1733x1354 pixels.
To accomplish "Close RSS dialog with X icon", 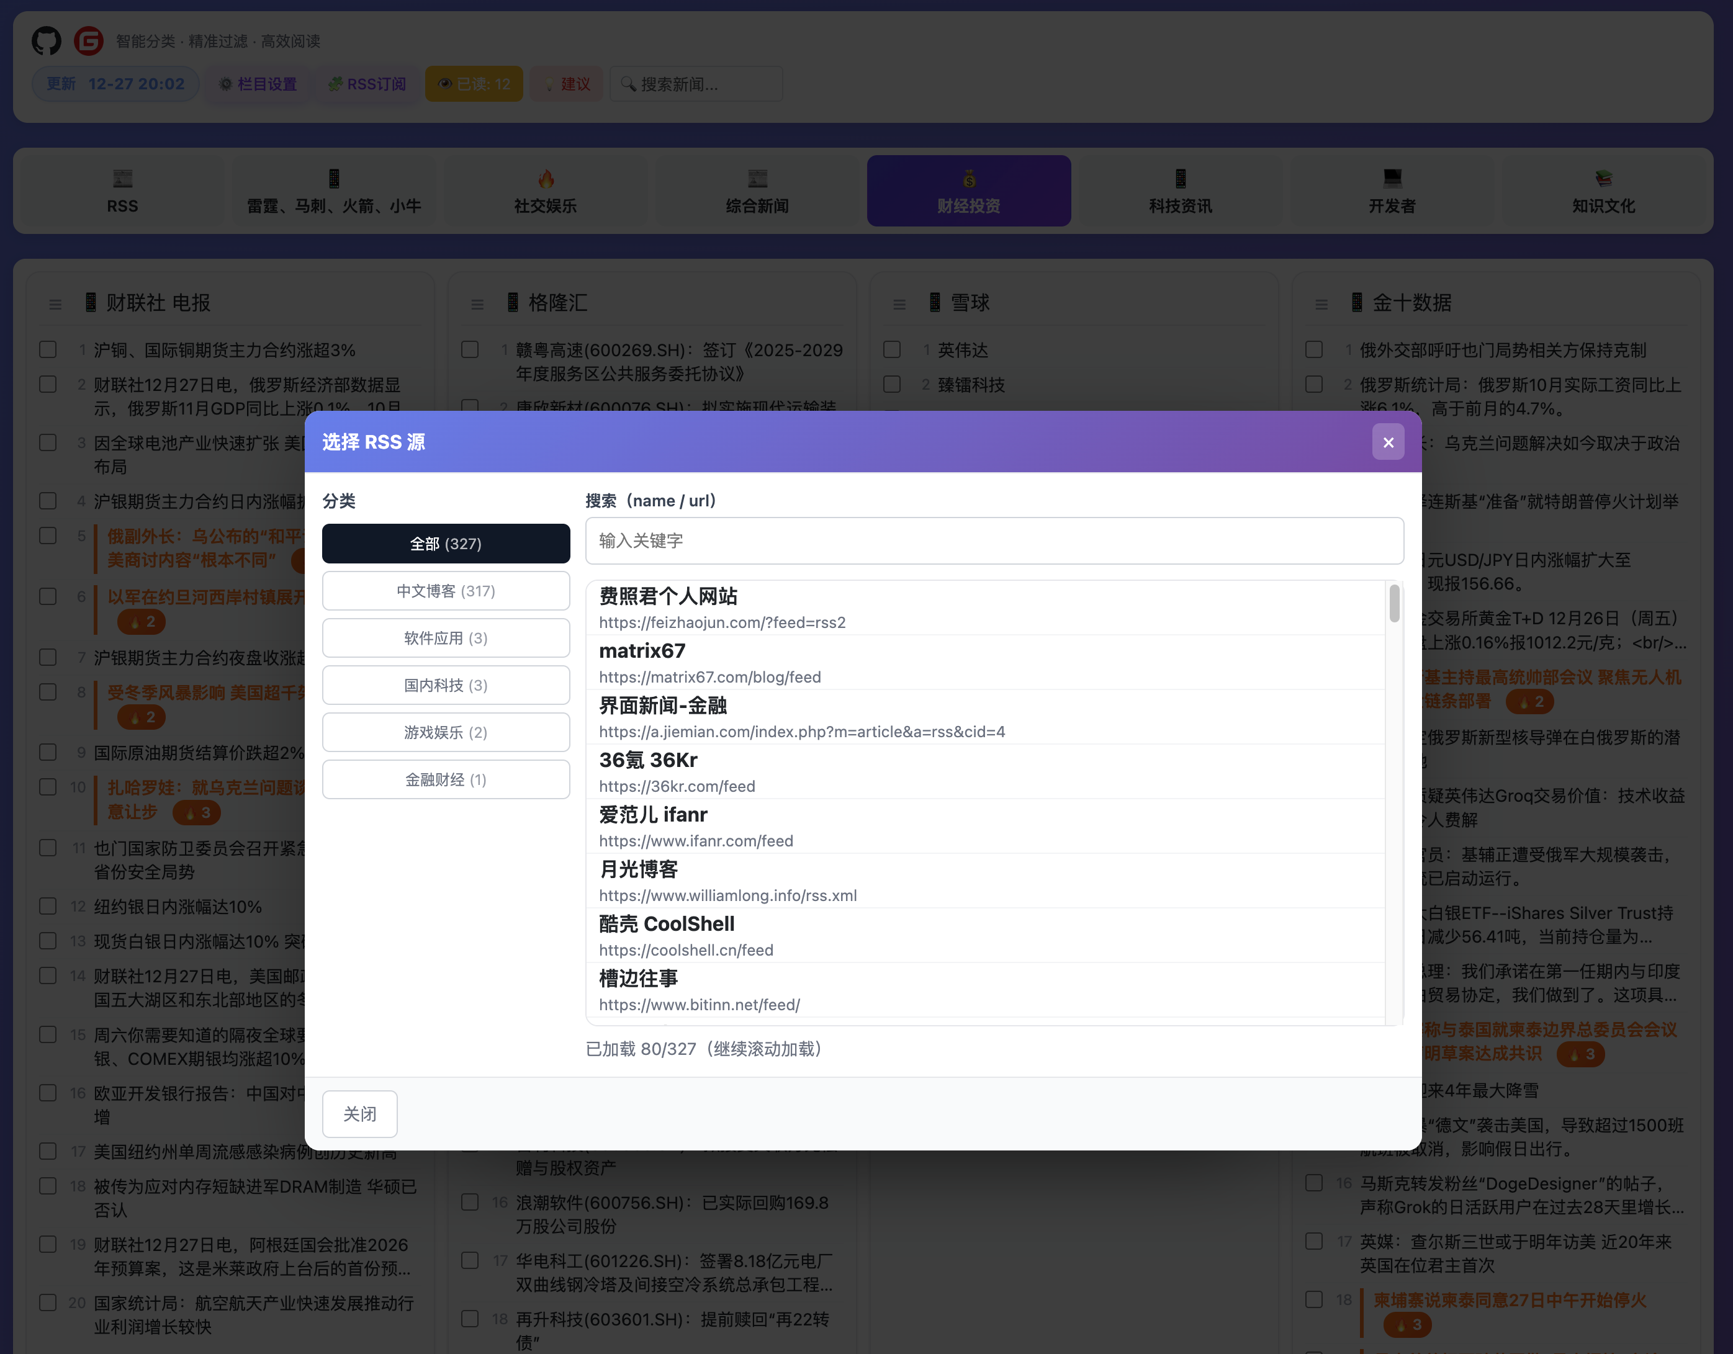I will tap(1388, 442).
